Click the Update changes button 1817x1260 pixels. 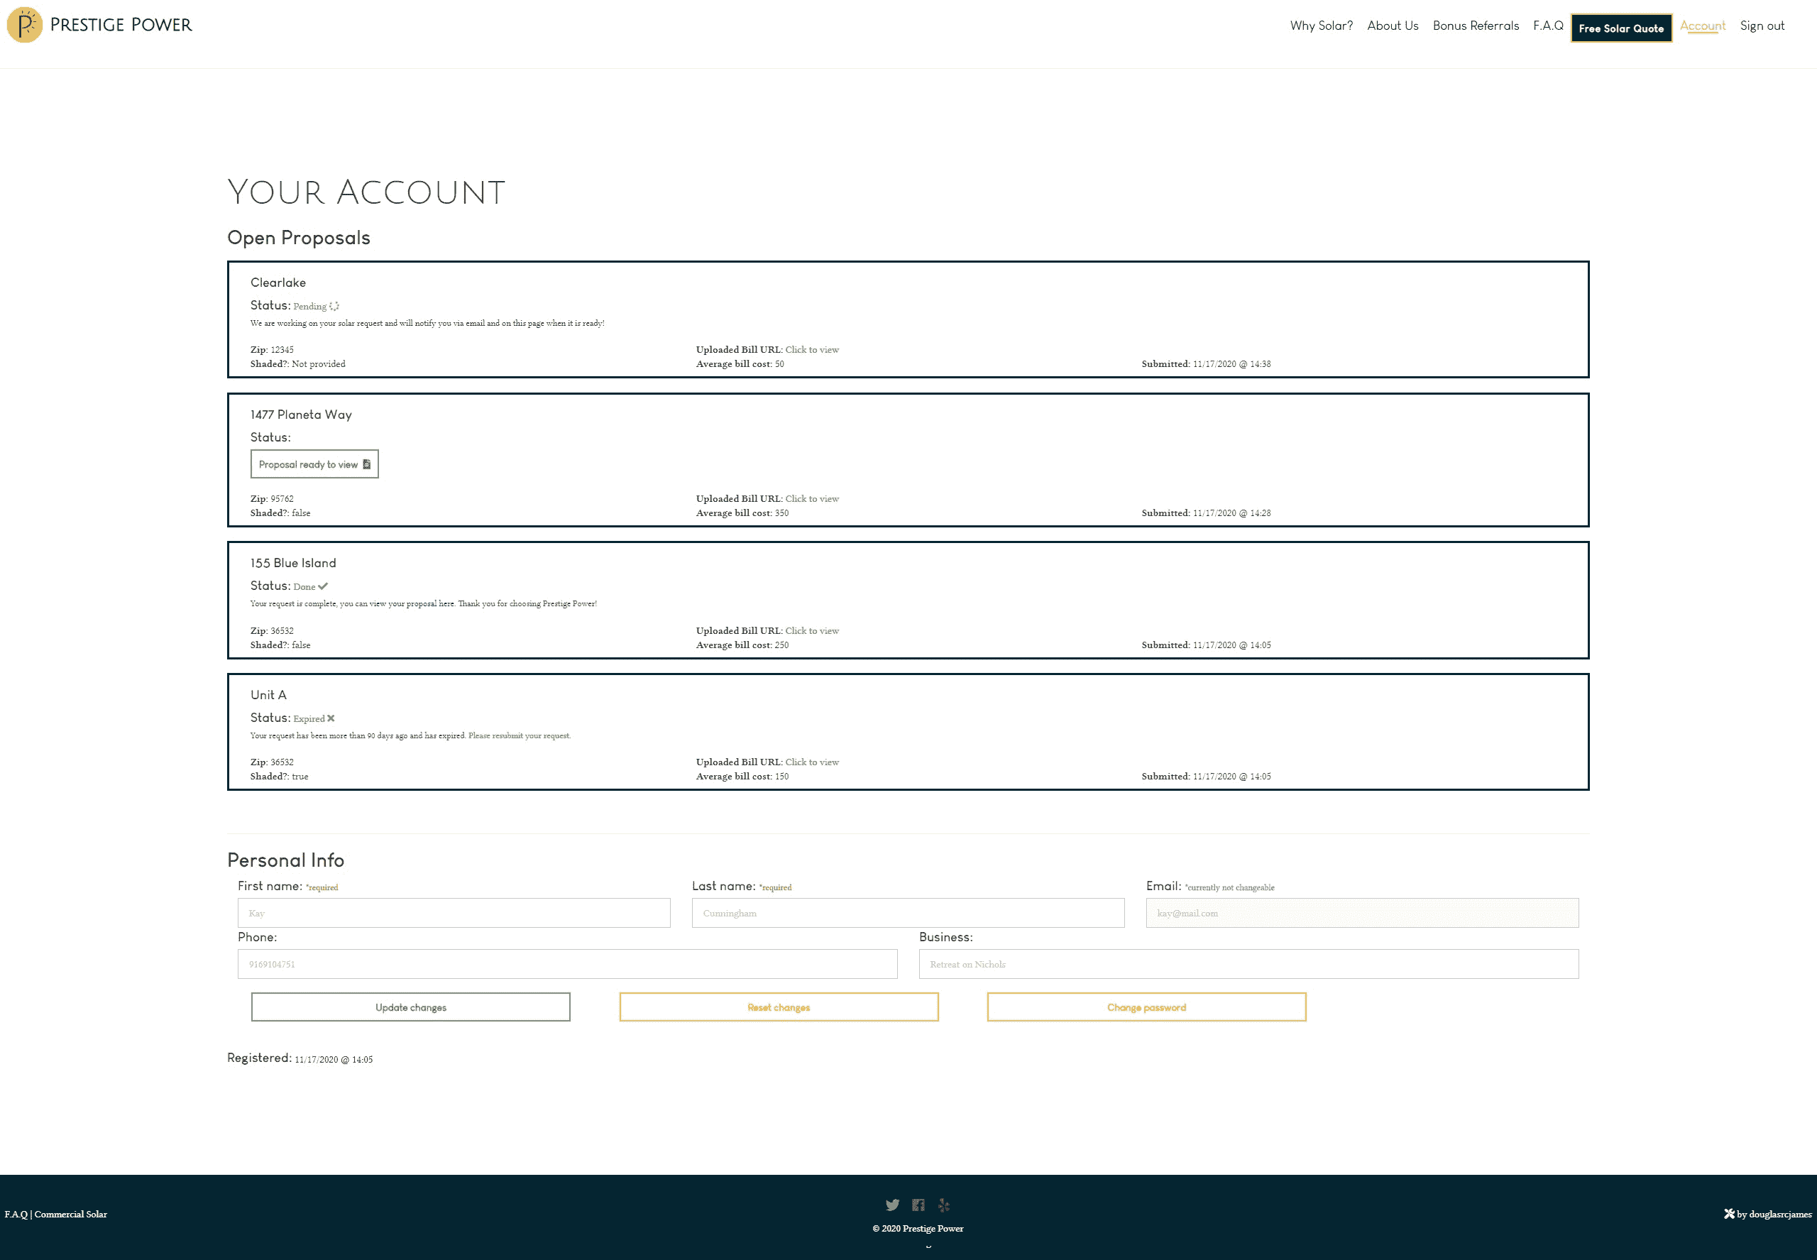[x=410, y=1007]
